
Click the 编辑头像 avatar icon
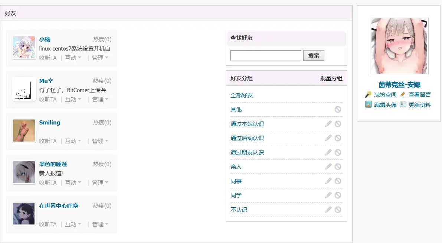click(x=368, y=104)
